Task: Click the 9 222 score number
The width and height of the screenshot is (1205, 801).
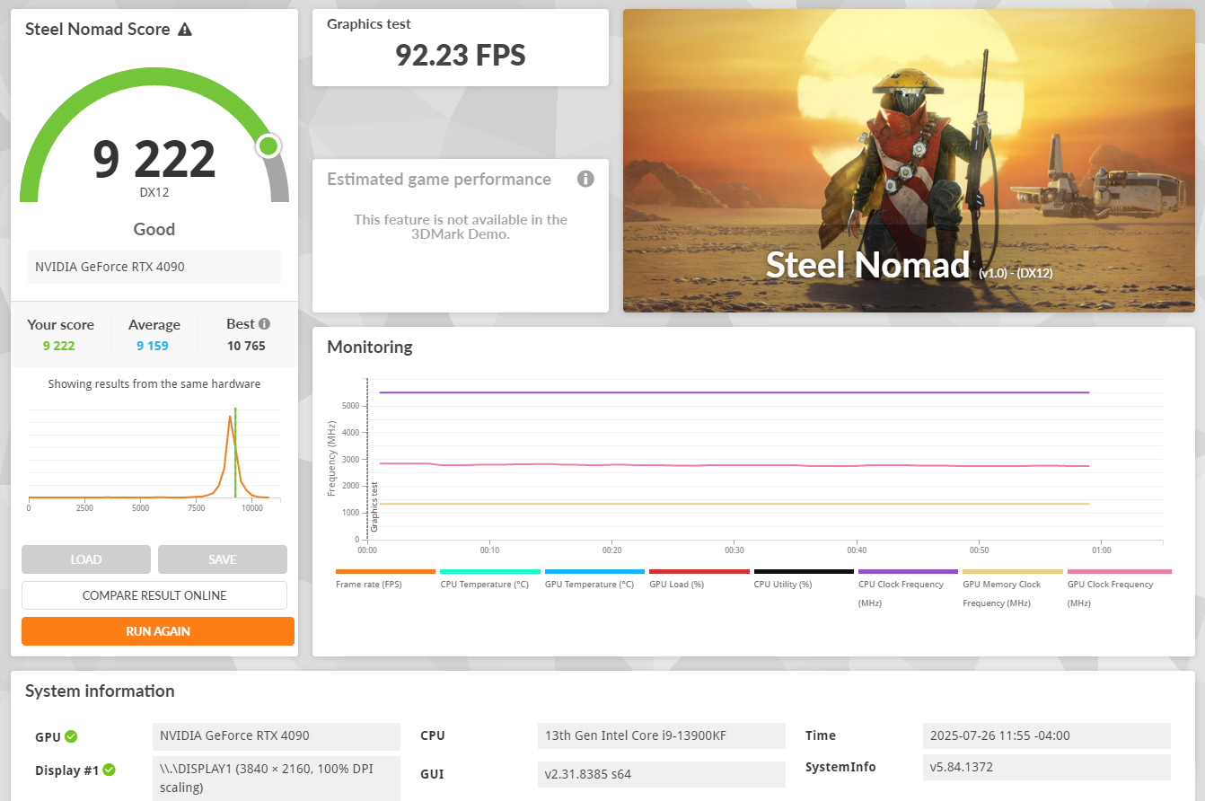Action: (154, 158)
